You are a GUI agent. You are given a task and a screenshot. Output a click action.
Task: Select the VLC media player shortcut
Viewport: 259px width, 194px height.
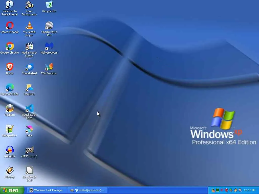pos(29,29)
